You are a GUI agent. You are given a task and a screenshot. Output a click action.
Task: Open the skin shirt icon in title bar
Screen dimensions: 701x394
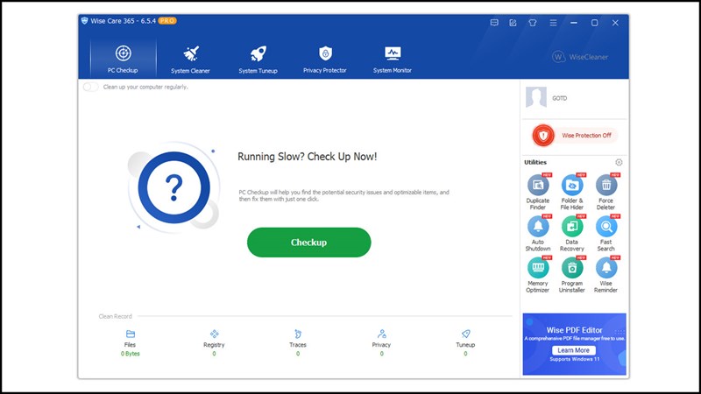coord(533,23)
